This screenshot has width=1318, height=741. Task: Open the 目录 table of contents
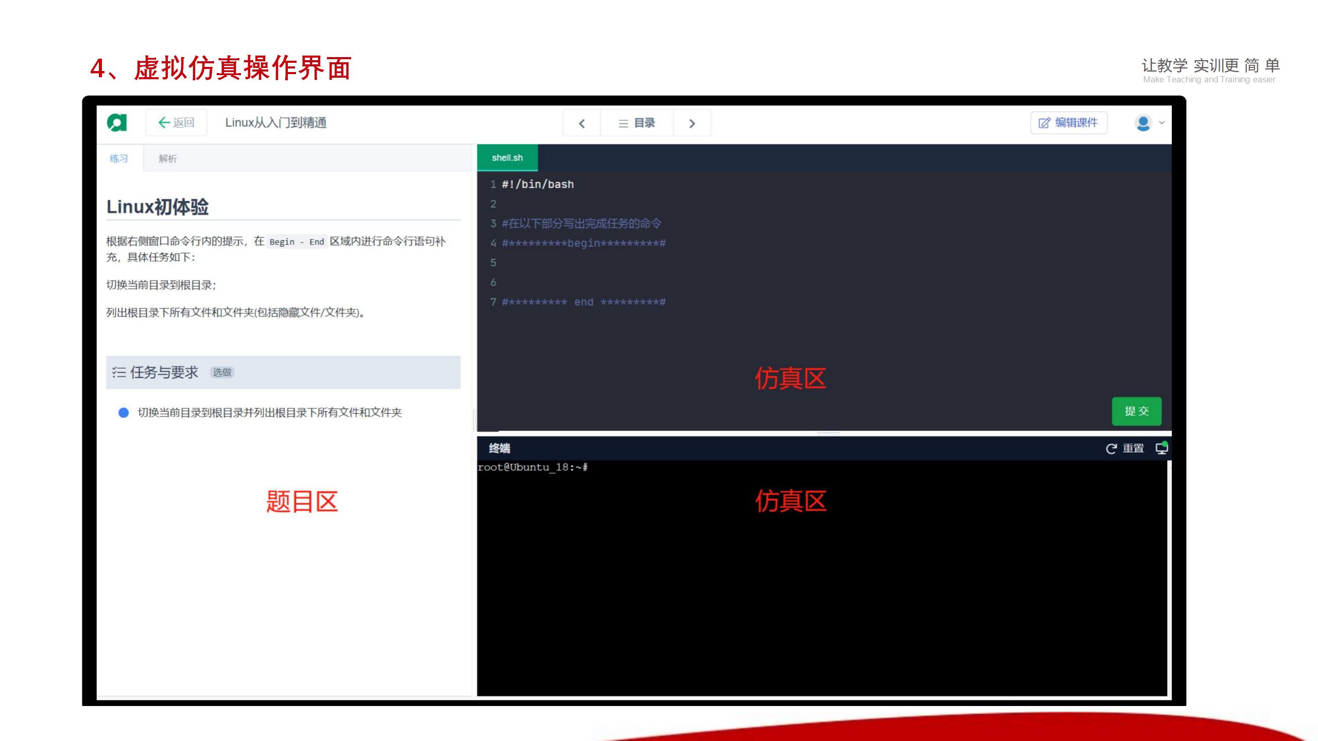[x=637, y=123]
